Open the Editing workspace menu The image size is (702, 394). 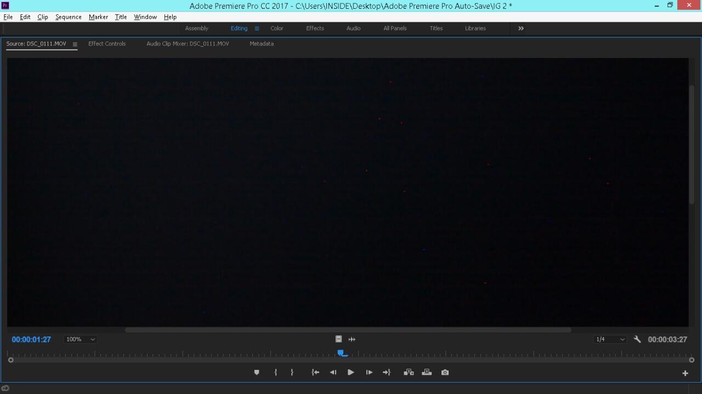point(257,28)
